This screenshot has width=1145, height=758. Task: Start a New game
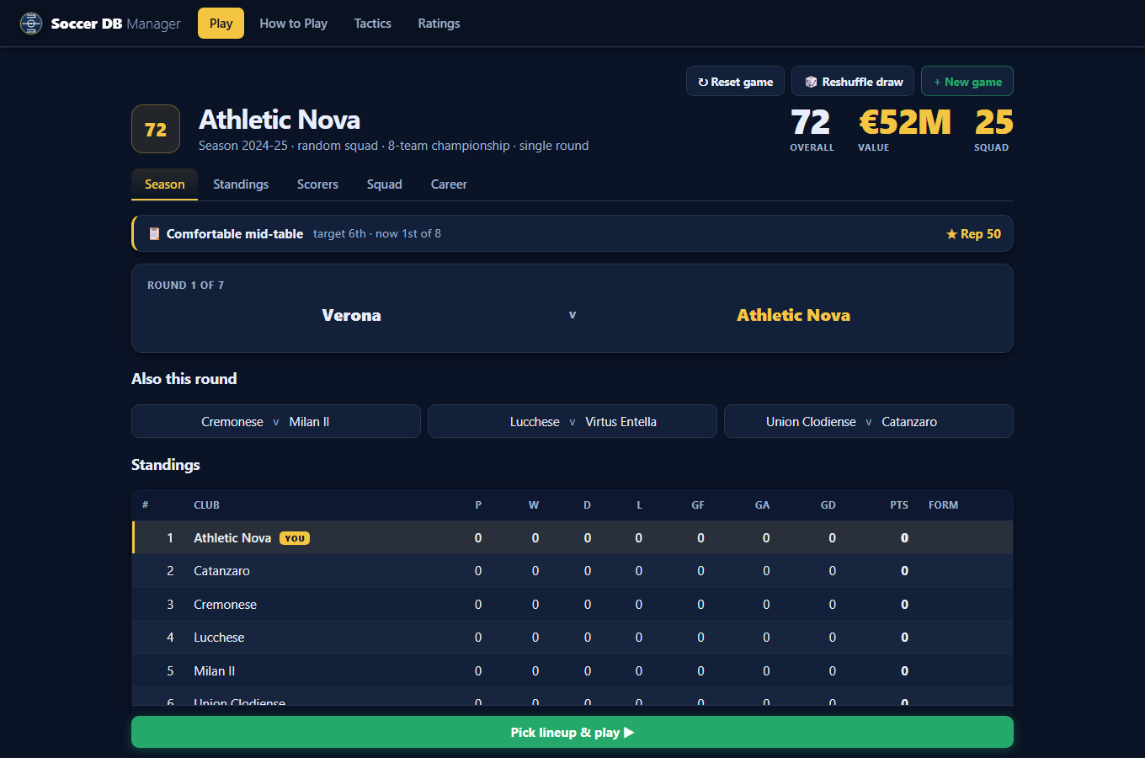tap(967, 81)
